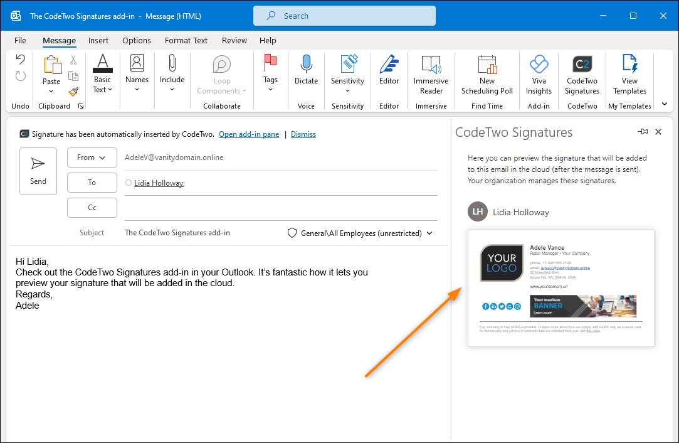Open the From account dropdown
The width and height of the screenshot is (679, 443).
(92, 157)
